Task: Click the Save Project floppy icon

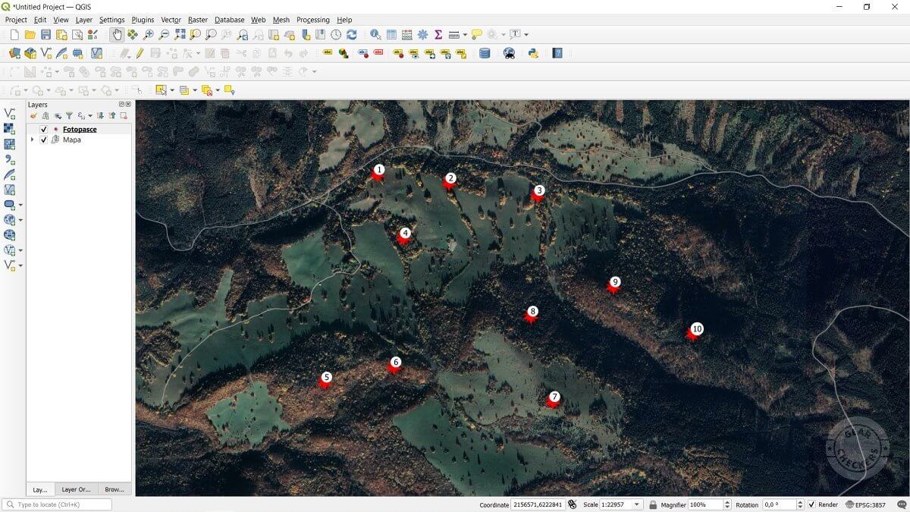Action: coord(45,35)
